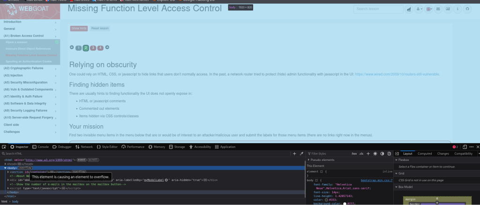
Task: Expand (A6) Vuln & Outdated Components category
Action: (30, 90)
